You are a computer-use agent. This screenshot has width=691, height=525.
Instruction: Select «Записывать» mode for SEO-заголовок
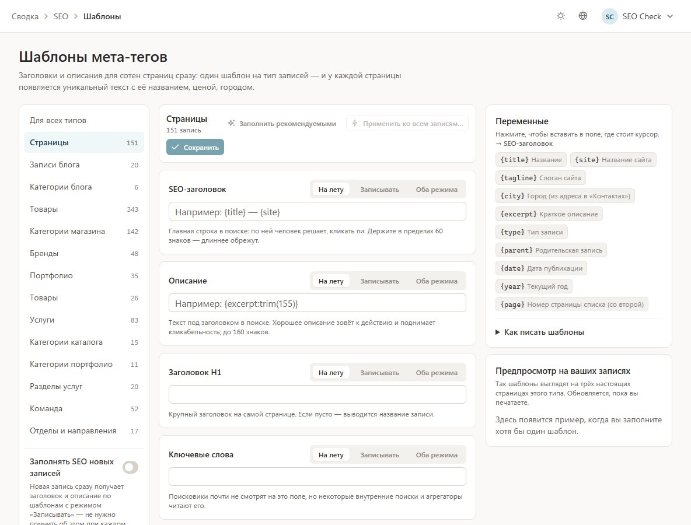[379, 190]
